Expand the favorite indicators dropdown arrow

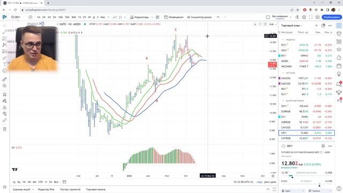[x=152, y=17]
